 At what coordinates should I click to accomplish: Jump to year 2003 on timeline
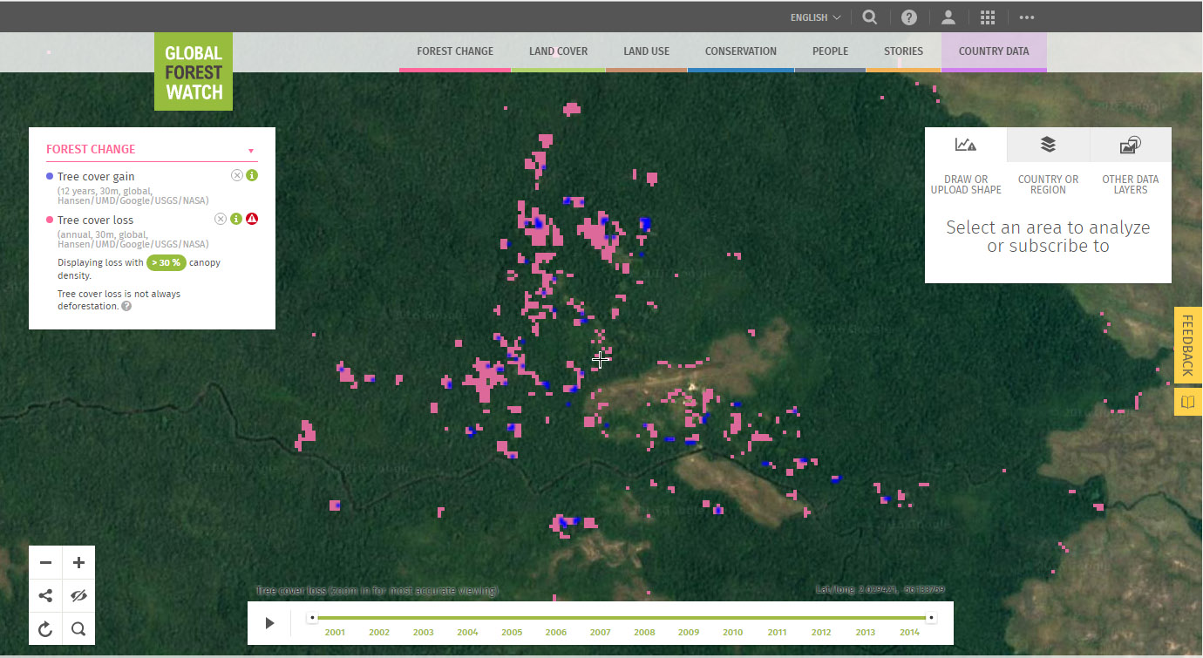(x=423, y=633)
